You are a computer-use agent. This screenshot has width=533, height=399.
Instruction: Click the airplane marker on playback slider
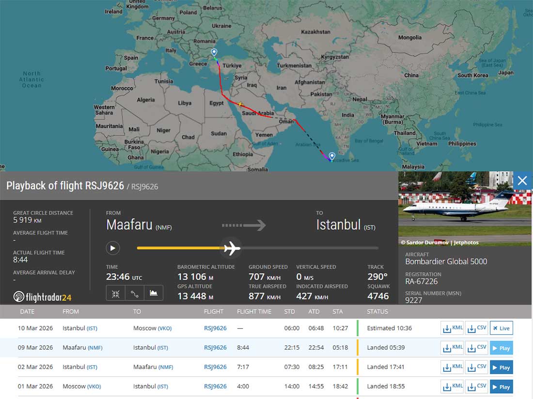[x=232, y=248]
